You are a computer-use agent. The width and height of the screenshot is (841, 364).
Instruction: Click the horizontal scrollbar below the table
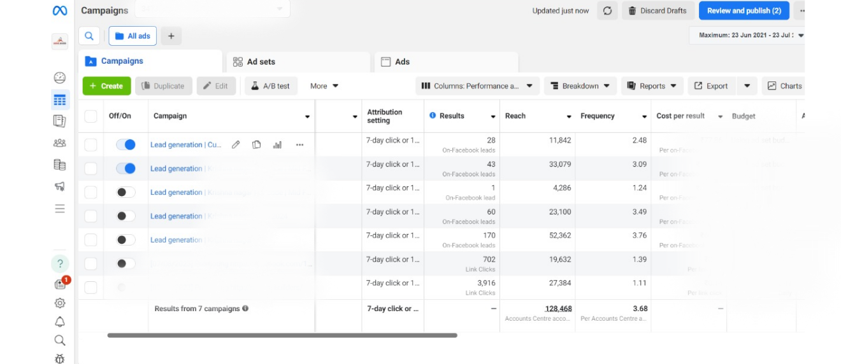(282, 335)
